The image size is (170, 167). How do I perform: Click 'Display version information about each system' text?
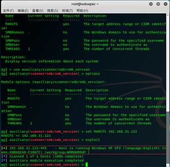click(x=52, y=61)
